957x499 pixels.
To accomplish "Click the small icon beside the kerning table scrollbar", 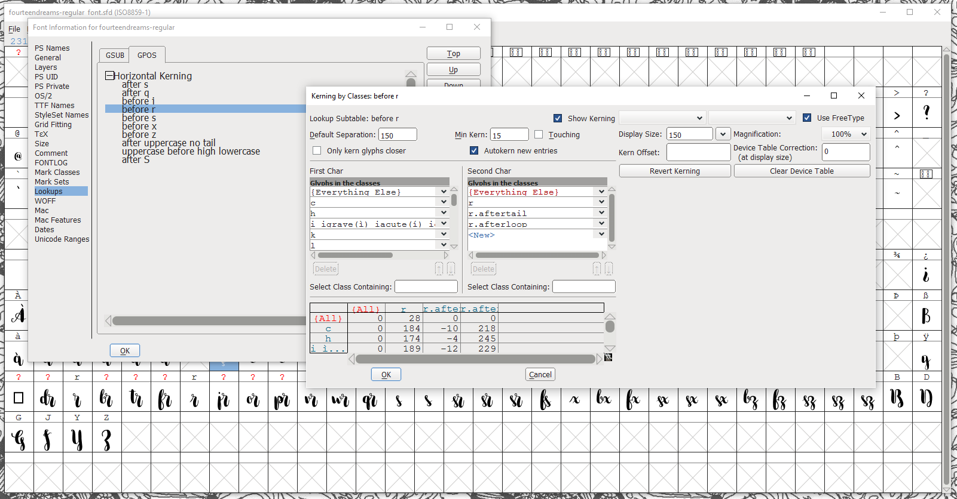I will [x=609, y=358].
